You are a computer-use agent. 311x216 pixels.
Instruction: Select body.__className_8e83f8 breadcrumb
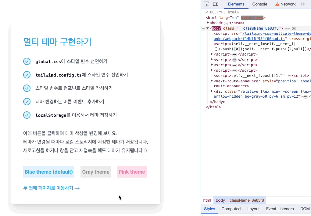tap(240, 200)
